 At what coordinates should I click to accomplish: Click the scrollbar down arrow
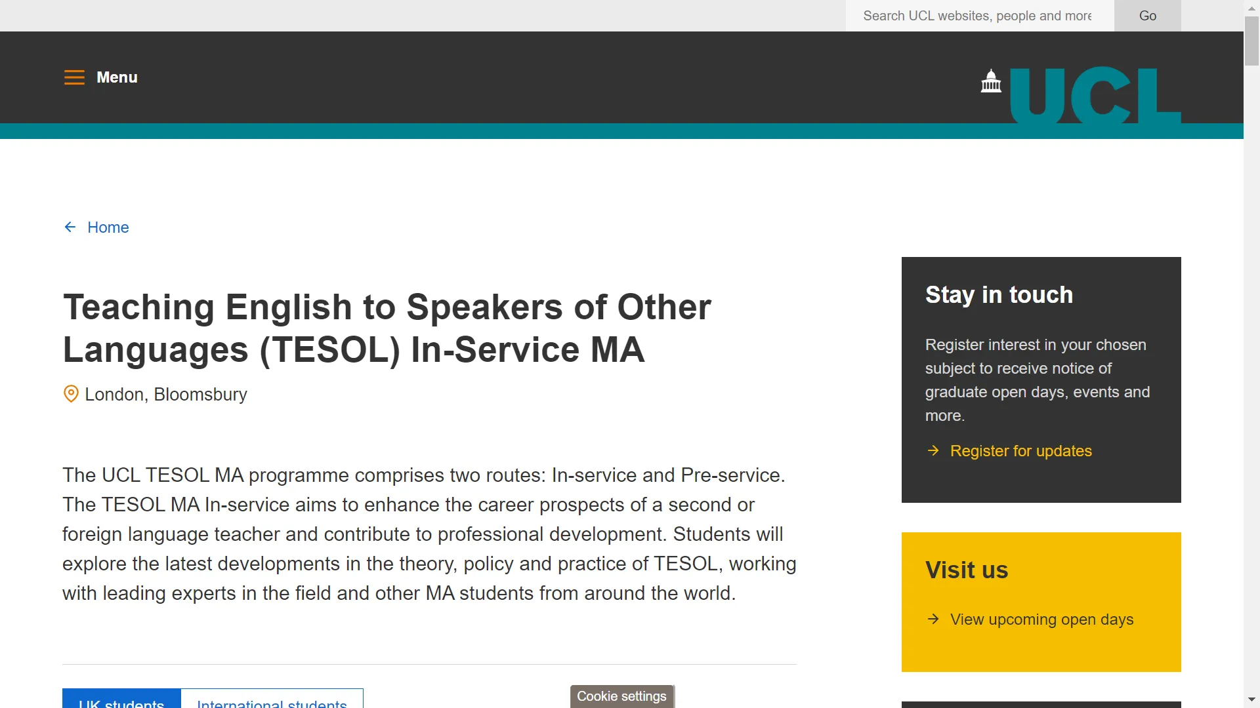point(1251,699)
